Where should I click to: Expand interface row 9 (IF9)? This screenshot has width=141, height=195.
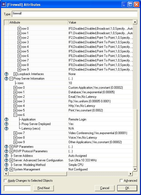19,69
